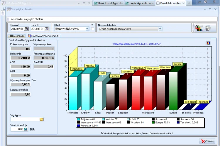Open the 'Data od' calendar picker
Image resolution: width=220 pixels, height=146 pixels.
point(26,29)
